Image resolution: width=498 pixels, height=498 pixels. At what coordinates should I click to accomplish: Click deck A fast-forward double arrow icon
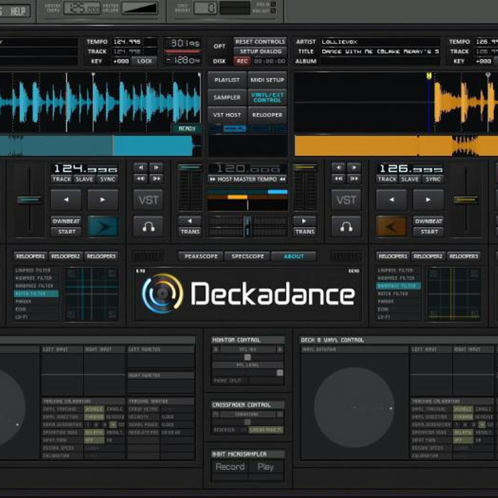[156, 178]
